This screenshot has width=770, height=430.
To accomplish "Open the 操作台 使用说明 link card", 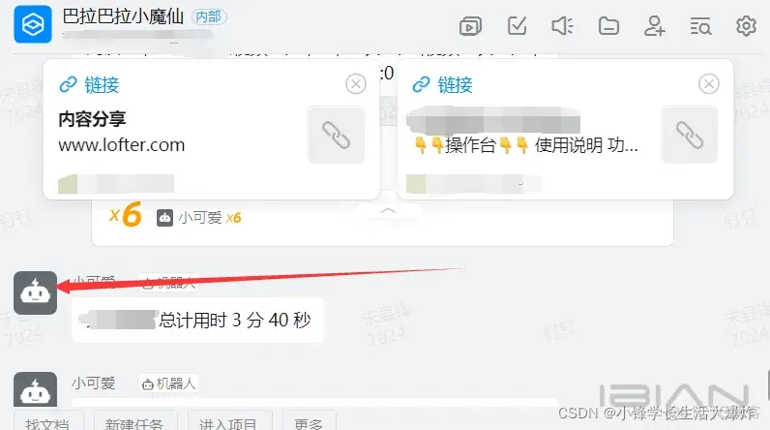I will [565, 129].
